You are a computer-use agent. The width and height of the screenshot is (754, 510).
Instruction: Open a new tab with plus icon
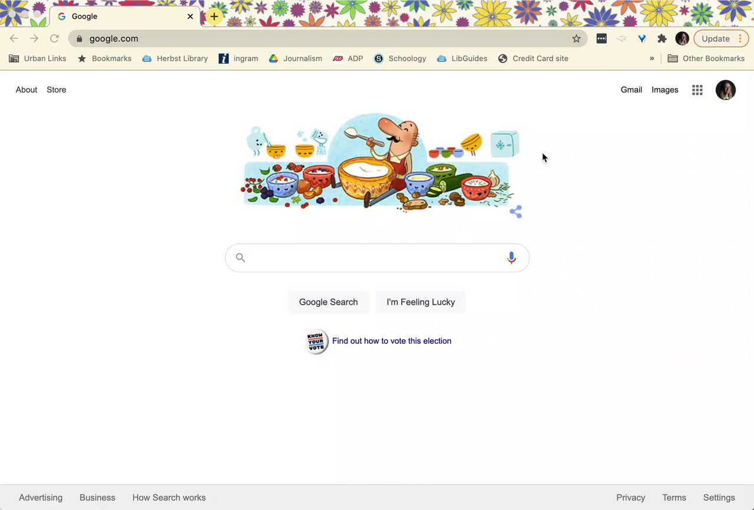coord(214,16)
